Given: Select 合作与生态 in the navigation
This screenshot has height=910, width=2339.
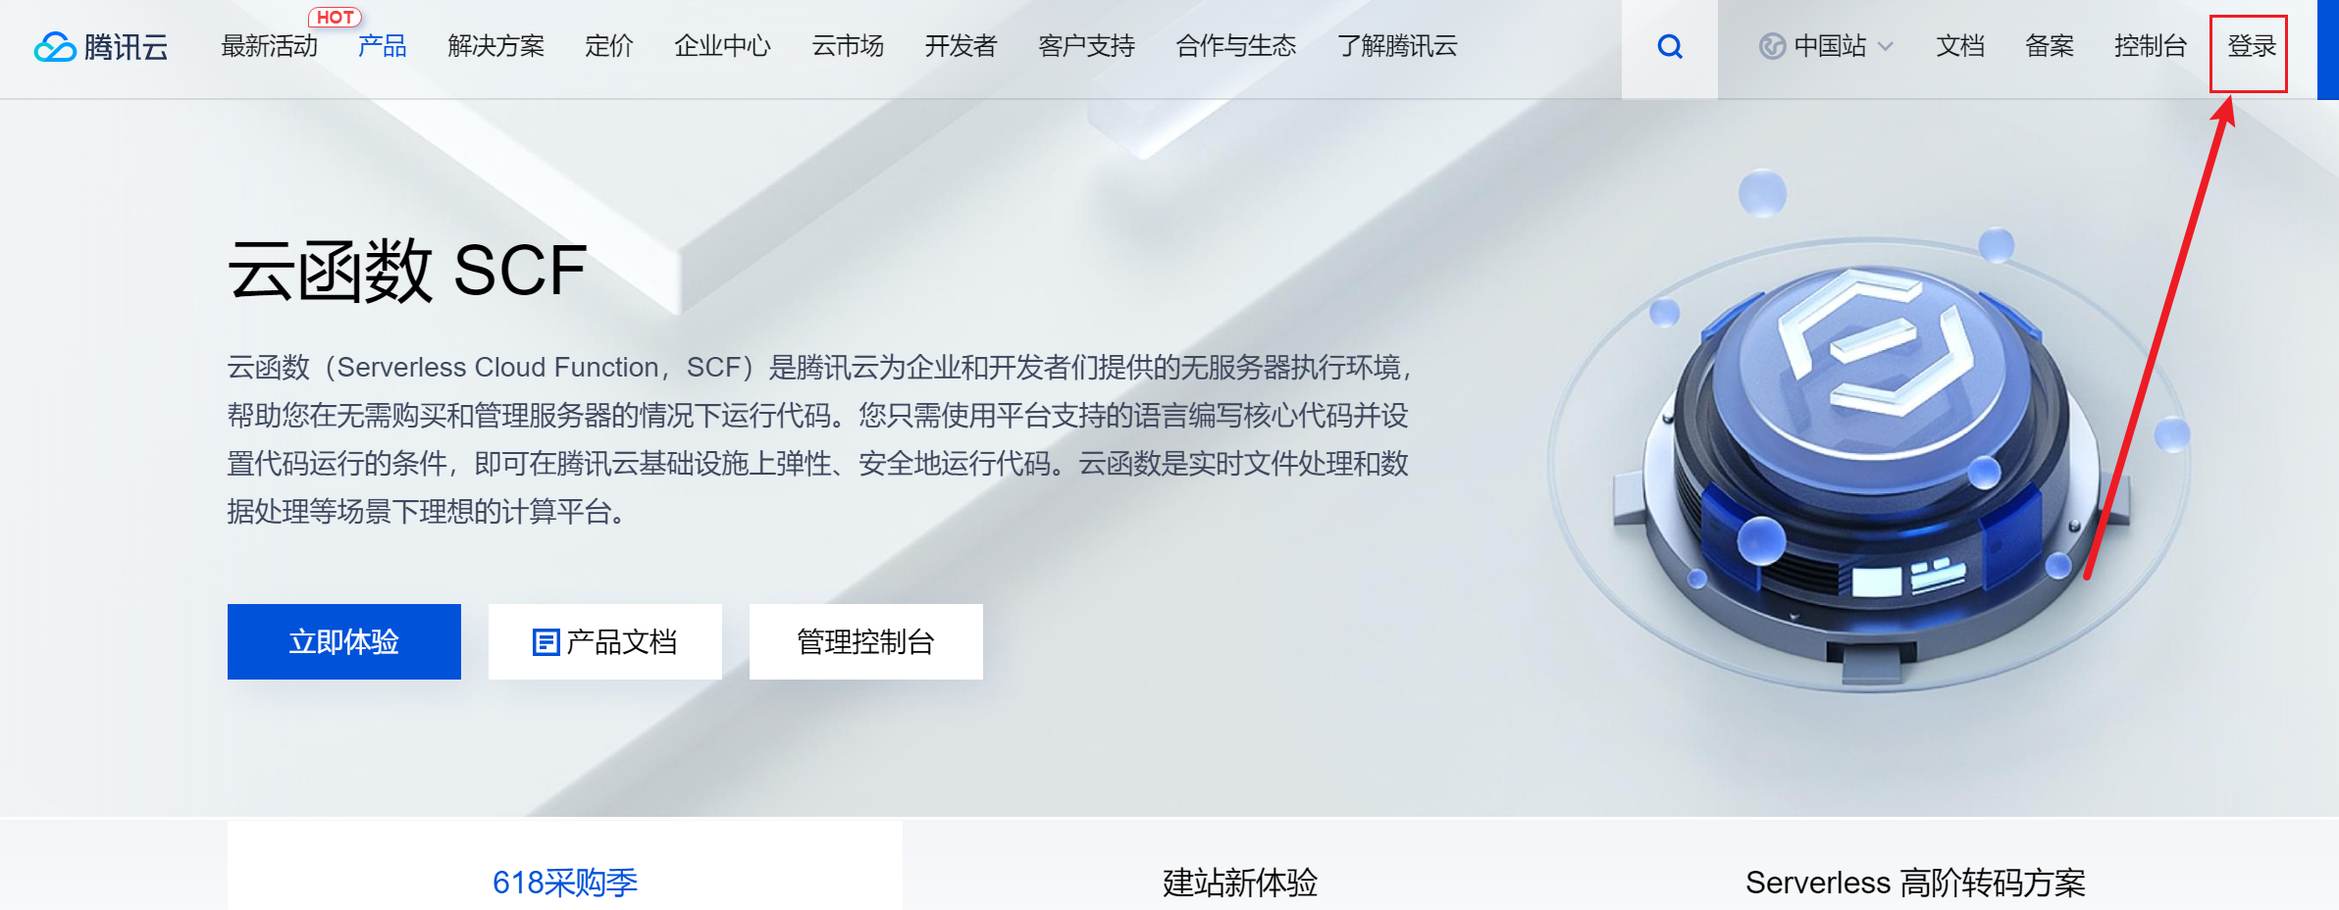Looking at the screenshot, I should pyautogui.click(x=1236, y=46).
